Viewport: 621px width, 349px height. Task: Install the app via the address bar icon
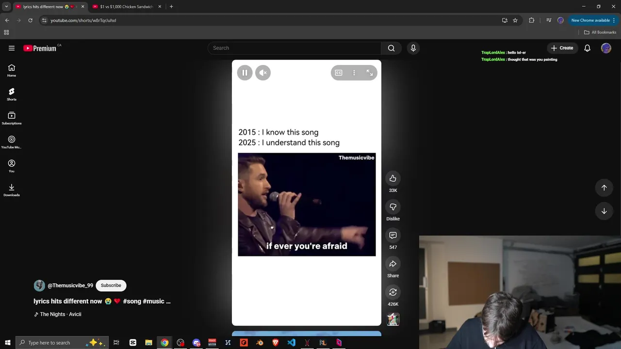pos(505,20)
